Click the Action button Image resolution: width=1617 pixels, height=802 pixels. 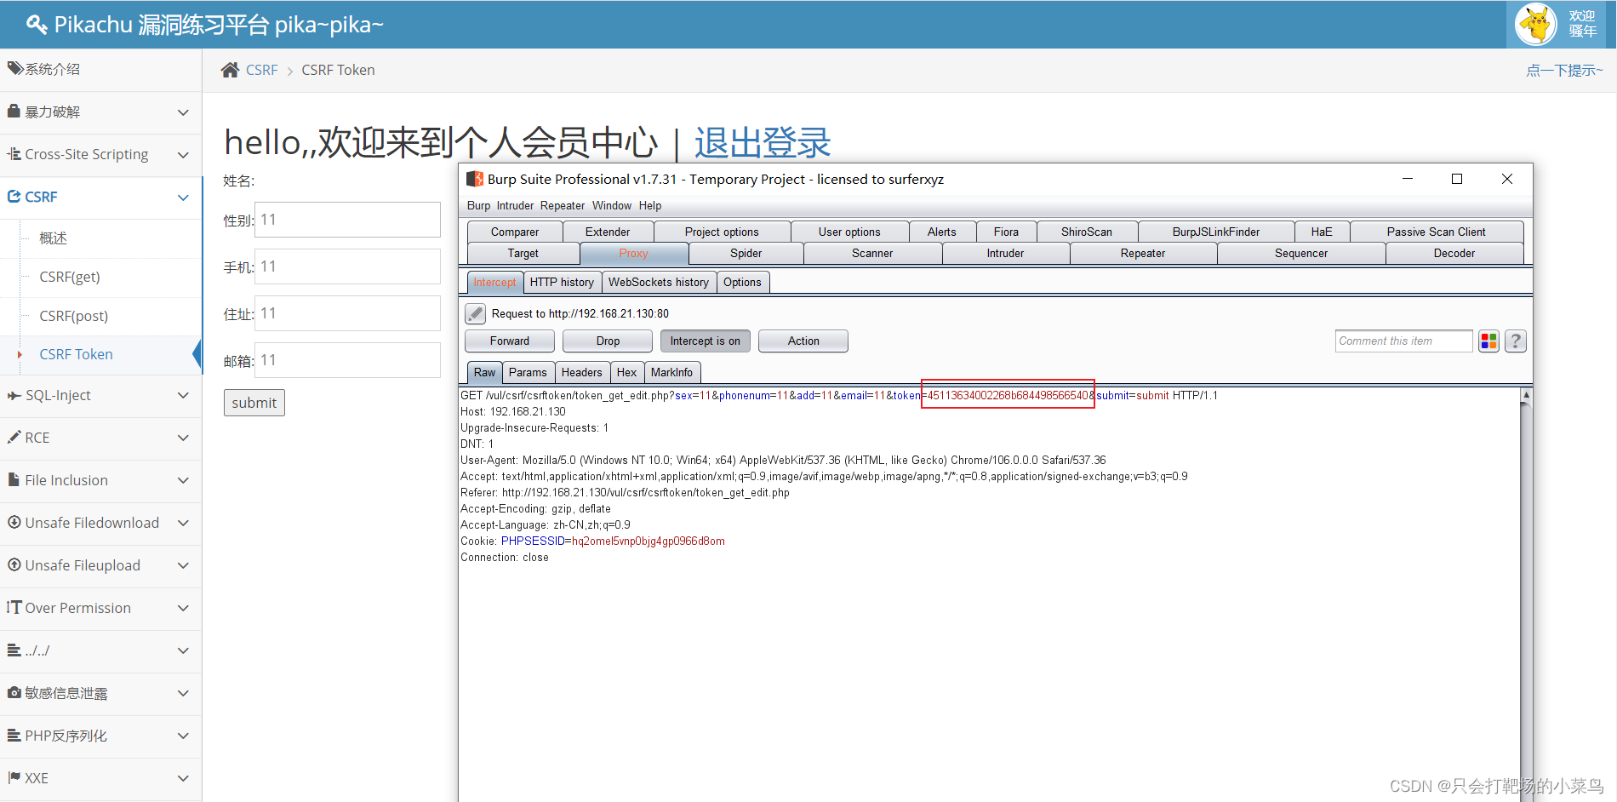803,341
